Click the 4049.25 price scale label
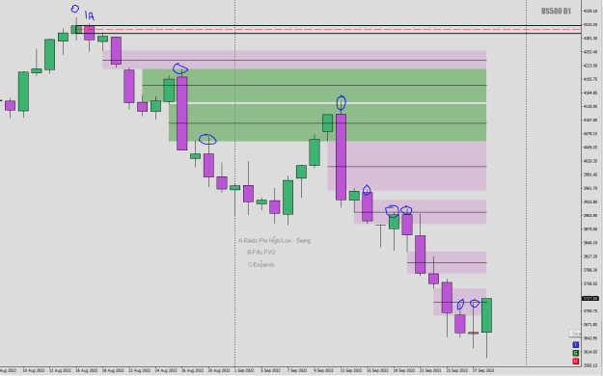Viewport: 603px width, 376px height. pyautogui.click(x=589, y=148)
